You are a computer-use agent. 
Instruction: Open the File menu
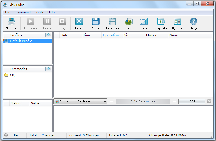tap(8, 12)
